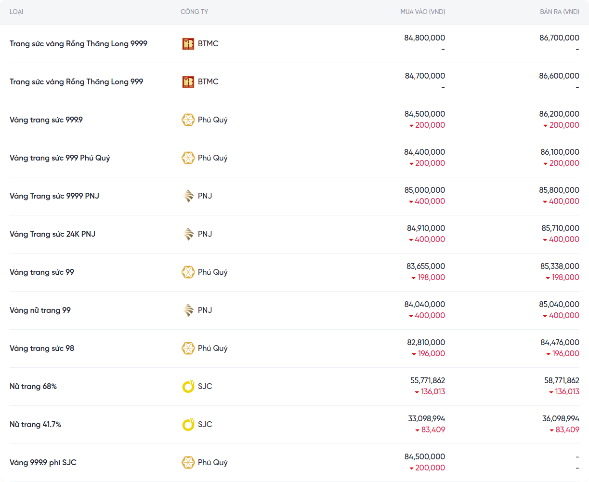
Task: Click PNJ logo in Vàng nữ trang 99 row
Action: click(x=188, y=310)
